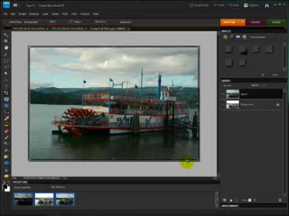Show Photo Effects in Effects panel
Screen dimensions: 289x216
tap(238, 37)
